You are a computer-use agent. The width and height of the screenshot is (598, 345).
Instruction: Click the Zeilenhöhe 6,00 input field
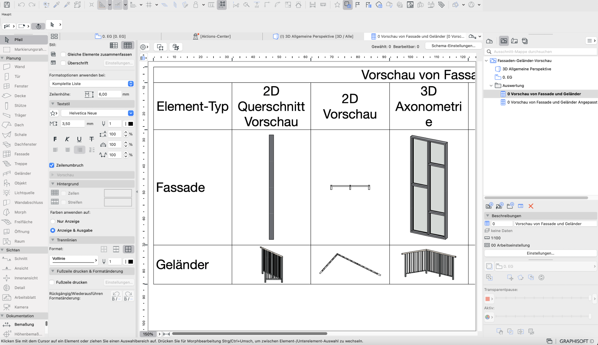point(109,94)
